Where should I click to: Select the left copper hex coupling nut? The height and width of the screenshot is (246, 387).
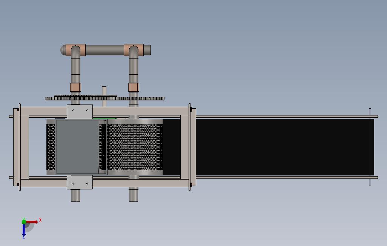(x=75, y=88)
